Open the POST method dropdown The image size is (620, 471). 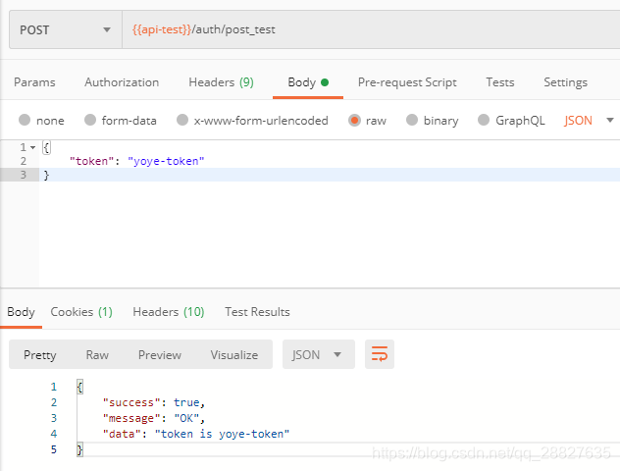(x=66, y=30)
